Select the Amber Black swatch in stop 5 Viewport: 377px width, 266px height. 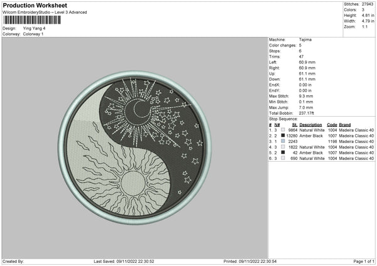click(x=283, y=152)
